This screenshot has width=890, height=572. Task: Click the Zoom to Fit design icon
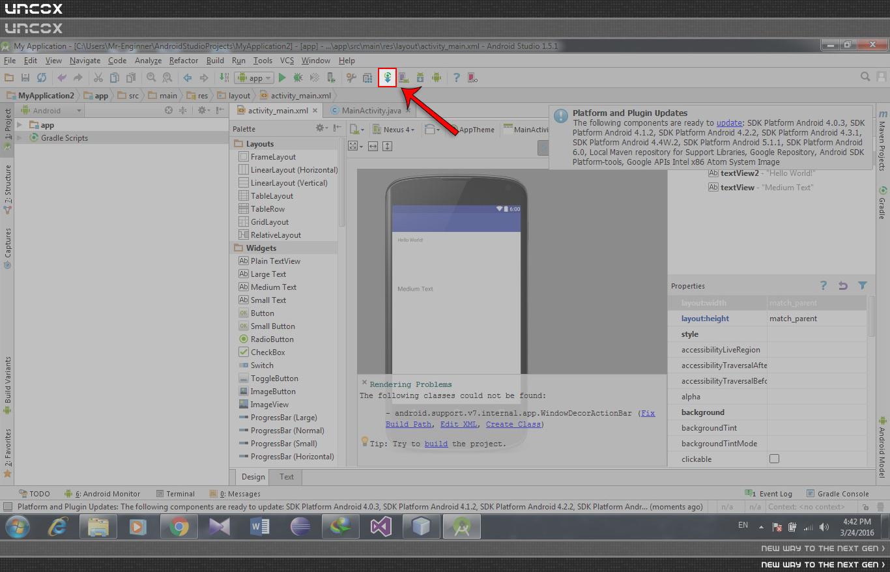click(x=354, y=146)
